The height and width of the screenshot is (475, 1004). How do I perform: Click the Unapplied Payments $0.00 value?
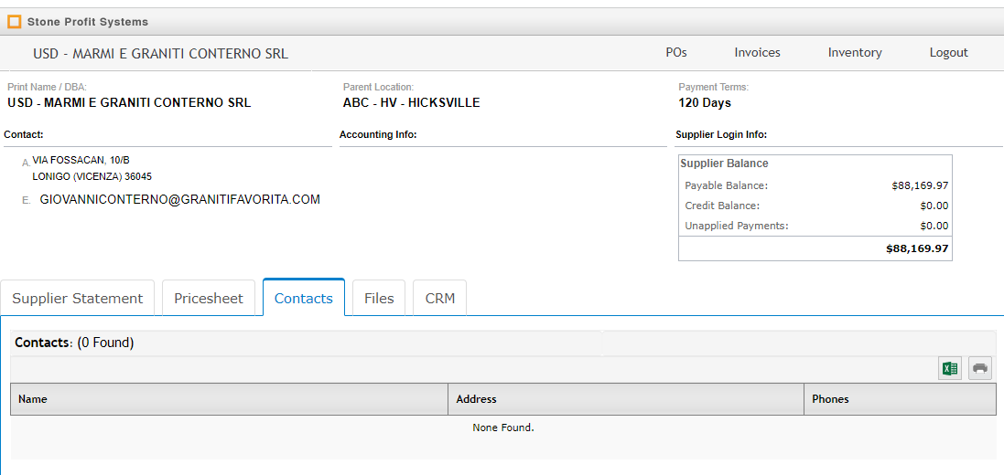click(x=934, y=226)
